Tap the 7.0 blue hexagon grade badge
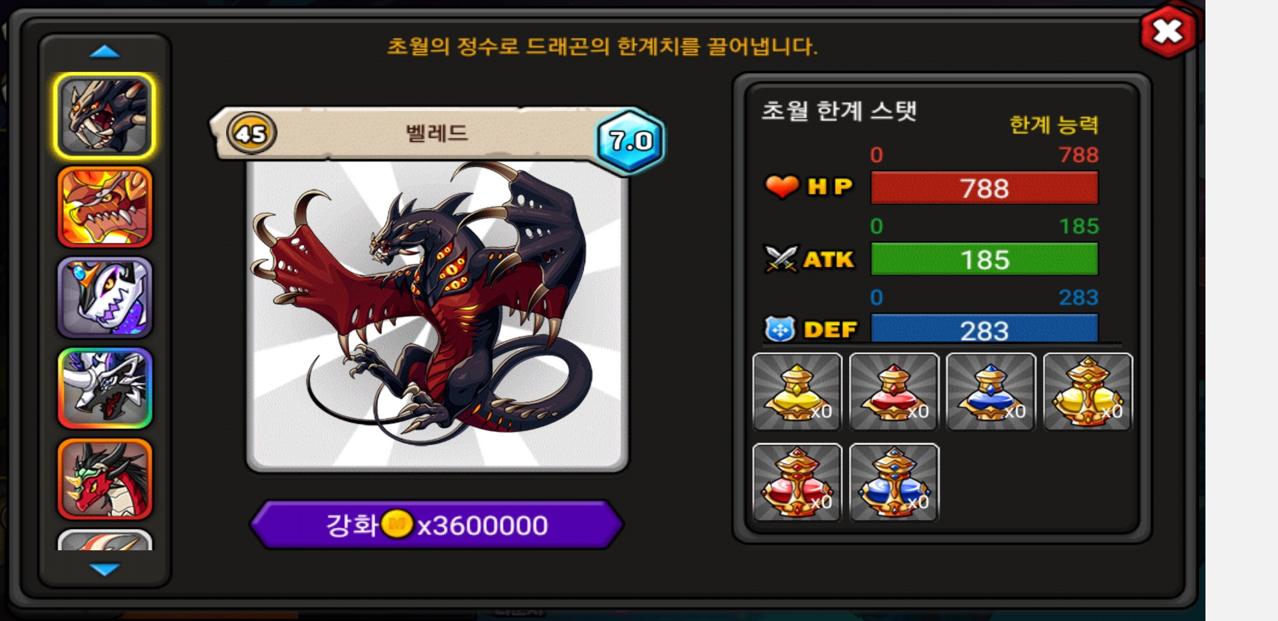1278x621 pixels. click(x=631, y=141)
